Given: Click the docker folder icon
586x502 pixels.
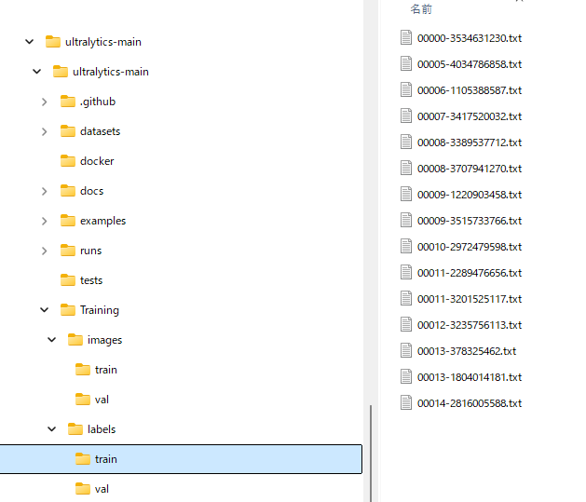Looking at the screenshot, I should click(68, 161).
